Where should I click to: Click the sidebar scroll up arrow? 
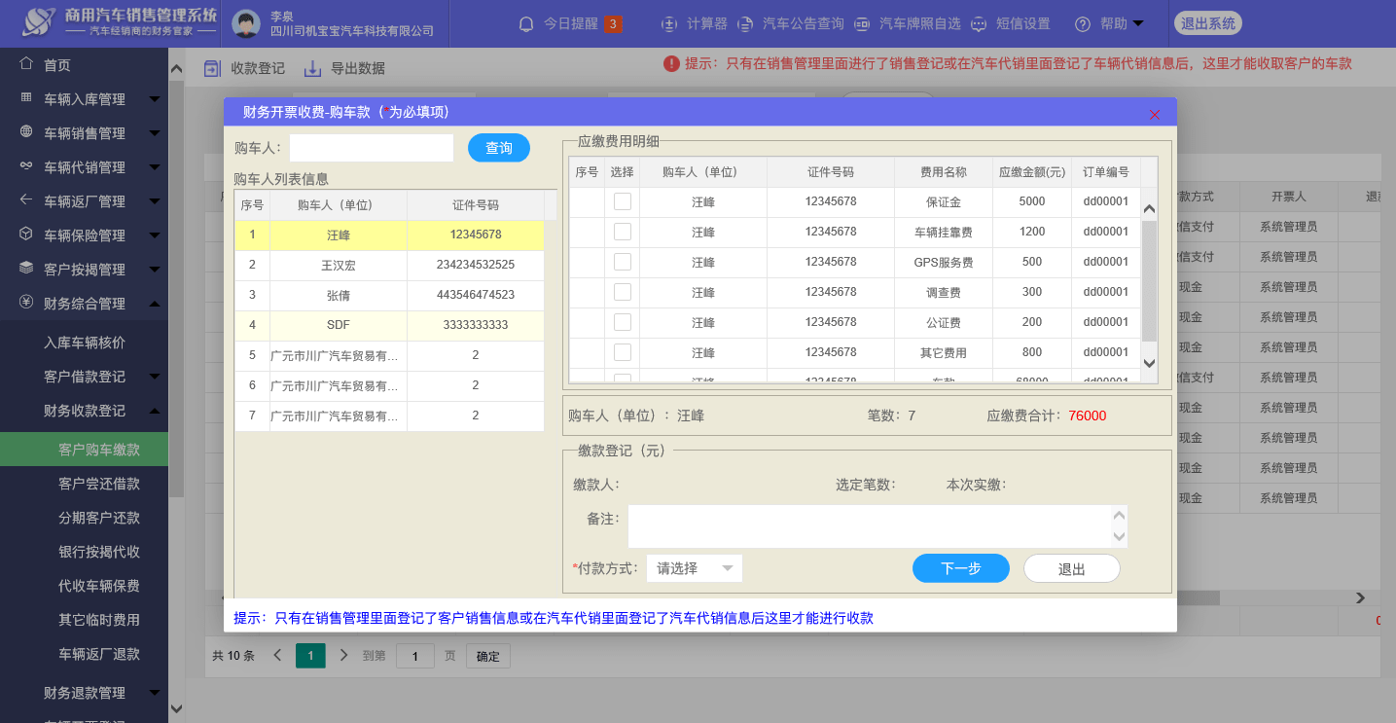(x=176, y=69)
